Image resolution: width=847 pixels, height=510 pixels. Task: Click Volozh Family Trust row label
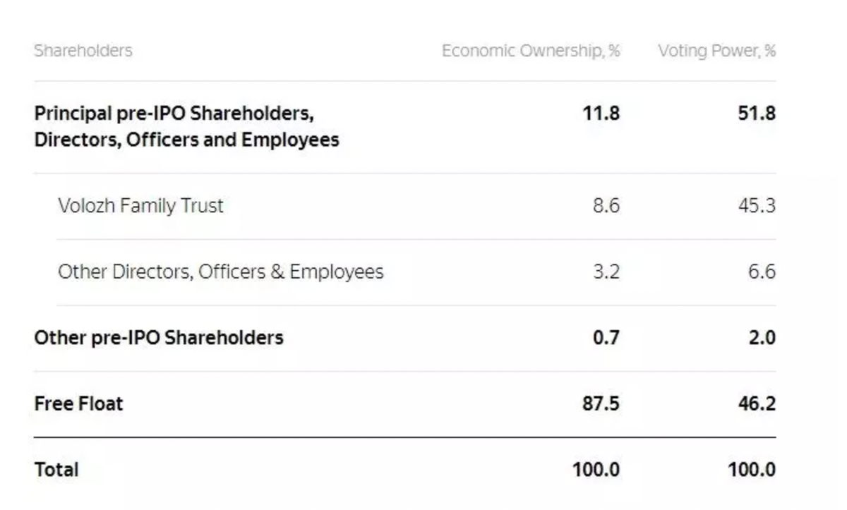click(x=140, y=206)
